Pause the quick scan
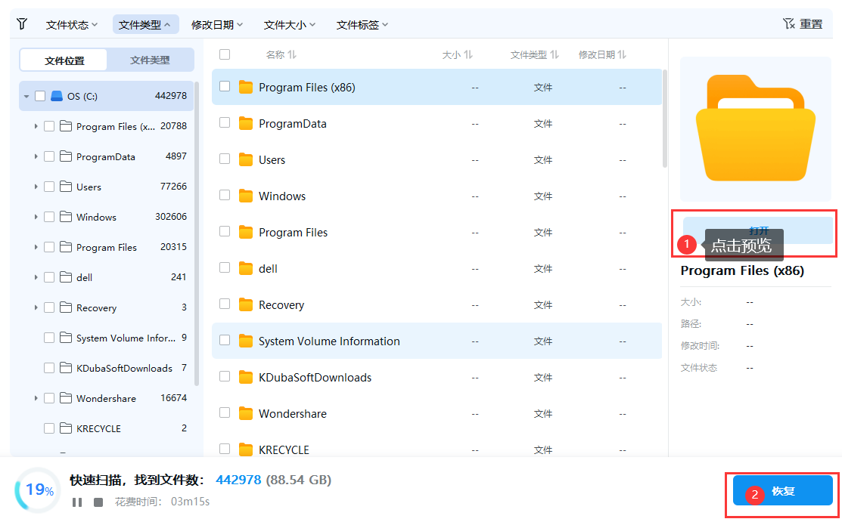Screen dimensions: 842x522 [x=79, y=501]
